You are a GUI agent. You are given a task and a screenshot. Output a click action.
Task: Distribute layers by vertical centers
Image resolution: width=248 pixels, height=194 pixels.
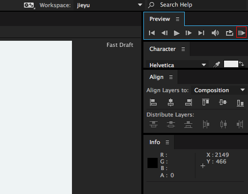tap(171, 124)
